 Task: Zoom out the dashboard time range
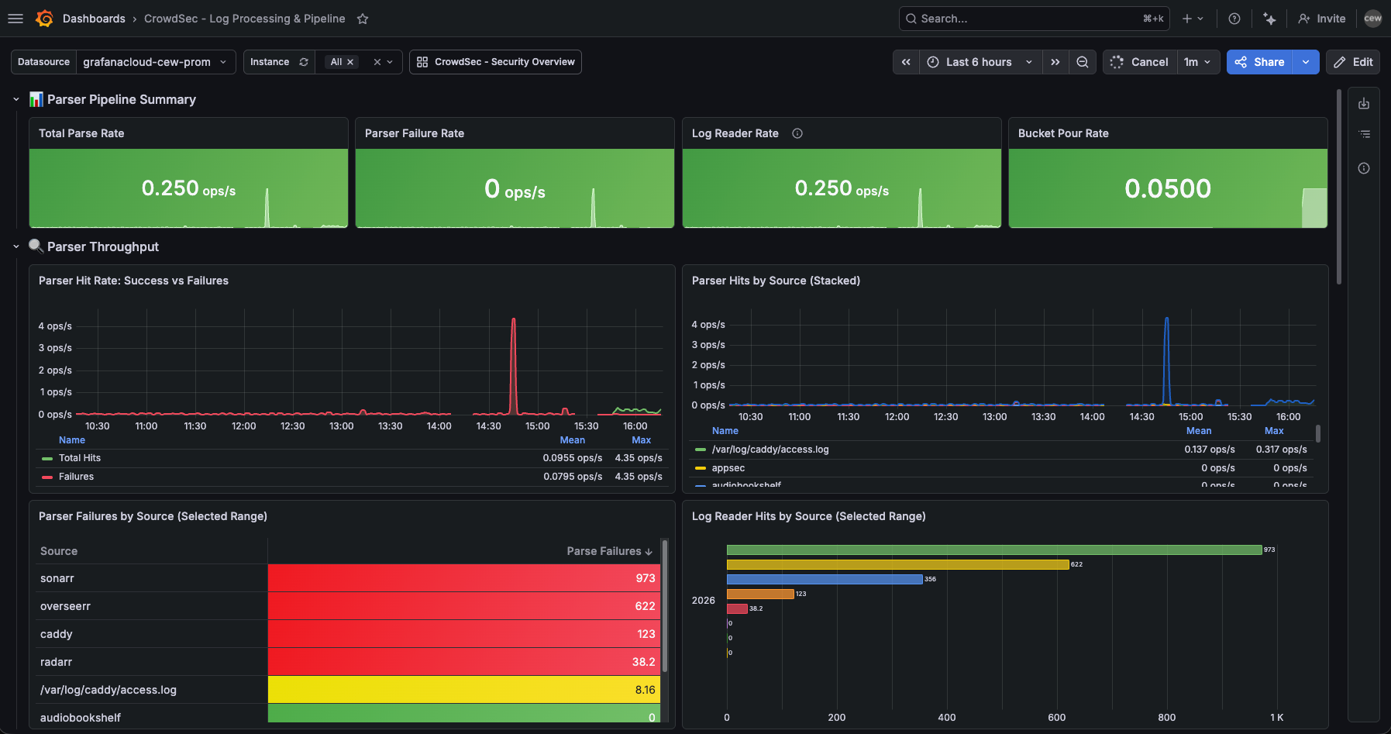(x=1082, y=62)
